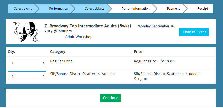The height and width of the screenshot is (108, 223).
Task: Jump to the Payment step
Action: (173, 9)
